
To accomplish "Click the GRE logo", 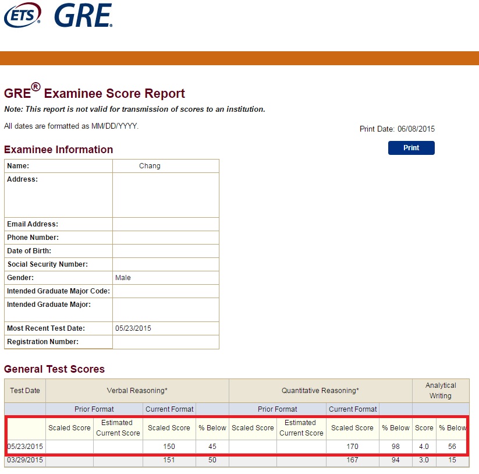I will (83, 15).
